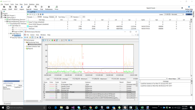This screenshot has height=110, width=195.
Task: Click the Save All toolbar icon
Action: (29, 8)
